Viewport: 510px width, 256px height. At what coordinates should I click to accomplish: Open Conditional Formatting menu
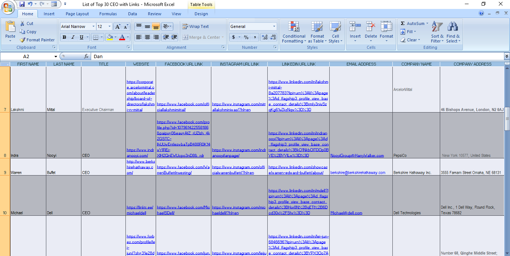294,32
